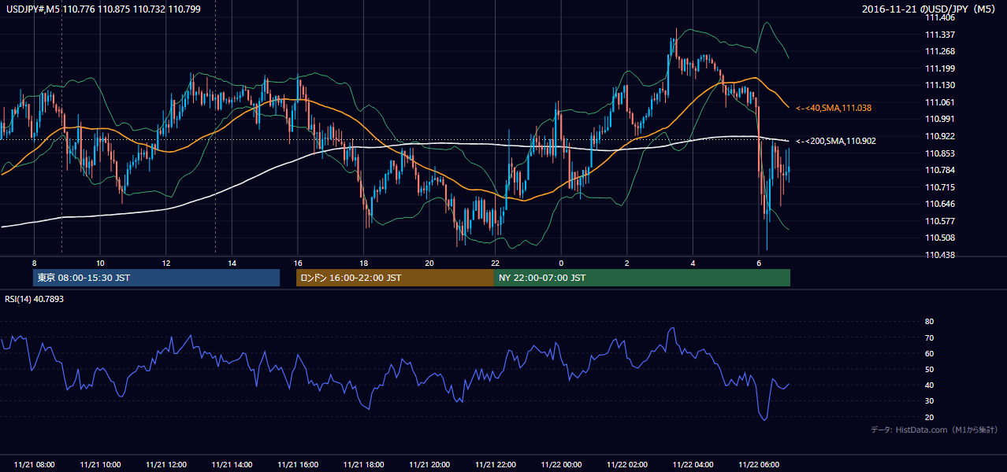This screenshot has width=1007, height=472.
Task: Click price level 111.406 on the axis
Action: (x=940, y=17)
